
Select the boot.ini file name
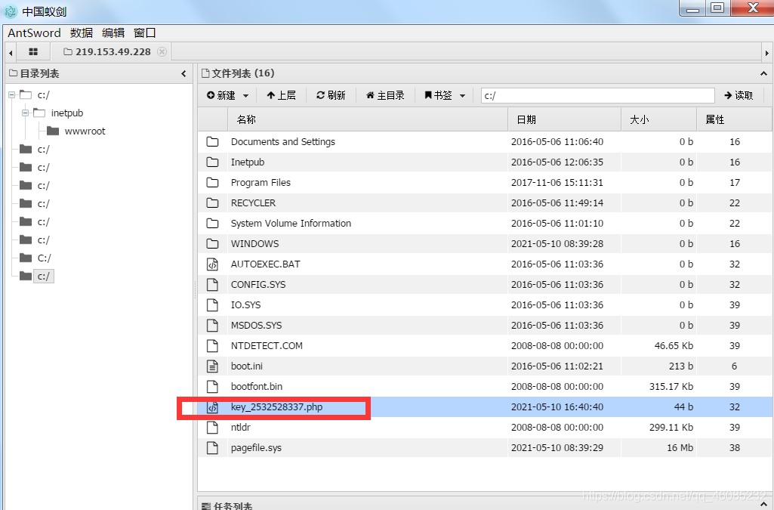[x=247, y=366]
